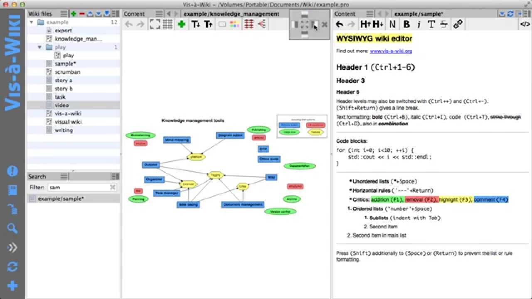
Task: Click the fit-to-view icon in map toolbar
Action: [x=155, y=25]
